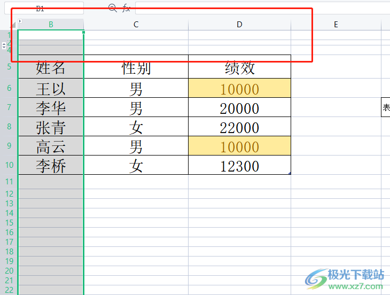Select row 5 header

point(9,67)
